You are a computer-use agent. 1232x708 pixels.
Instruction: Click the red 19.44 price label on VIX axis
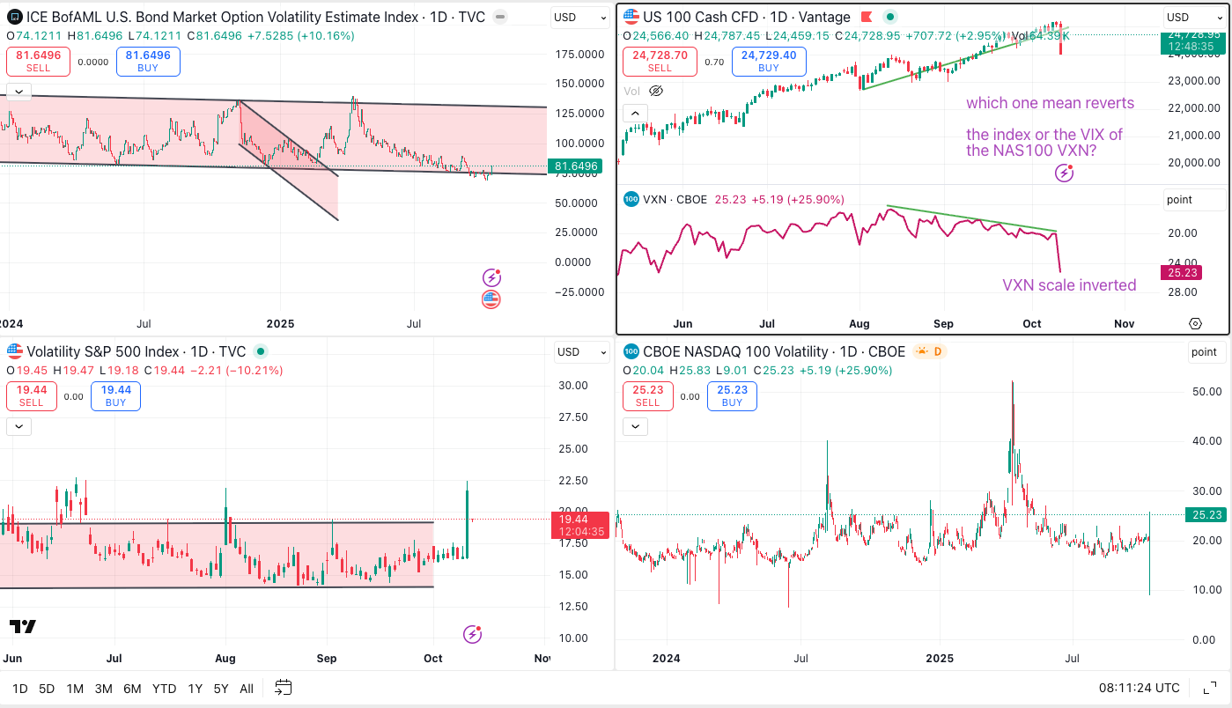(x=579, y=525)
